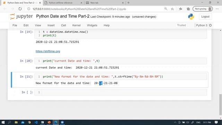Screen dimensions: 222x125
Task: Open the Edit menu
Action: point(26,25)
